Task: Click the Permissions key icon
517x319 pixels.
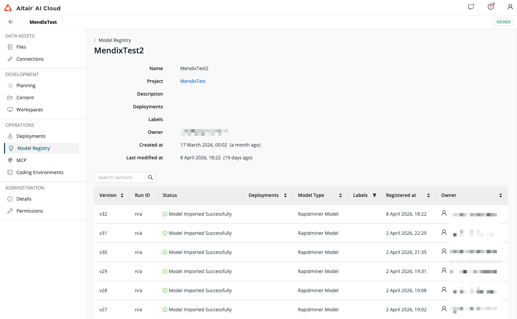Action: [x=10, y=211]
